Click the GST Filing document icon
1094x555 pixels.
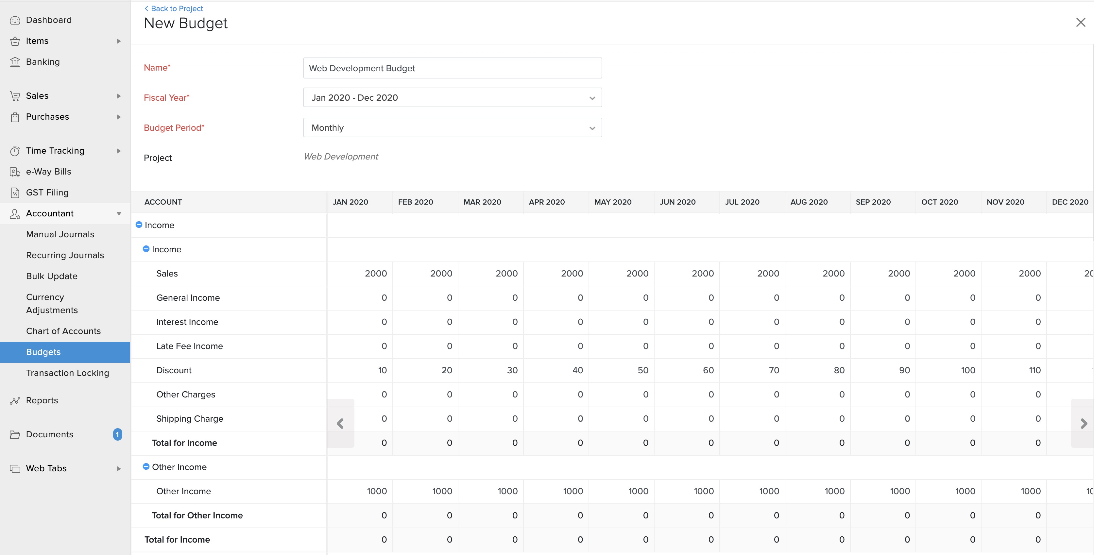pyautogui.click(x=15, y=193)
